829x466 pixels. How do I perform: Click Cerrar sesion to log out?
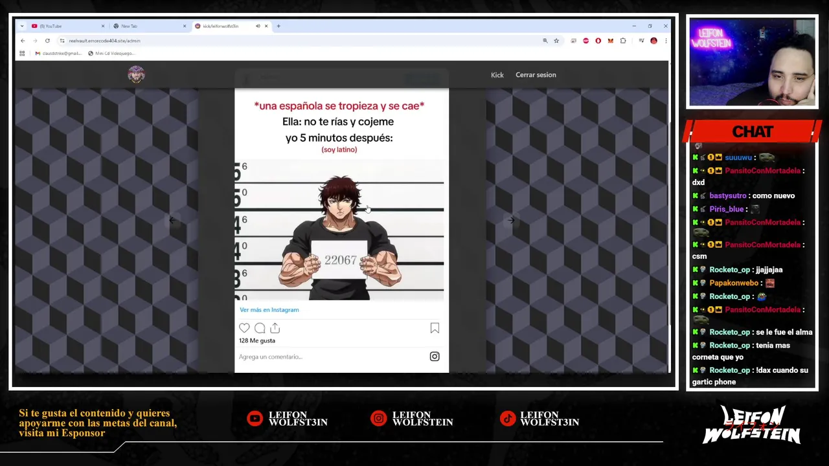point(536,75)
